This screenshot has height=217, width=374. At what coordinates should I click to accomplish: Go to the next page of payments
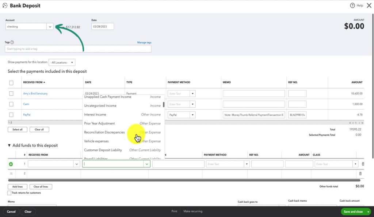coord(359,123)
